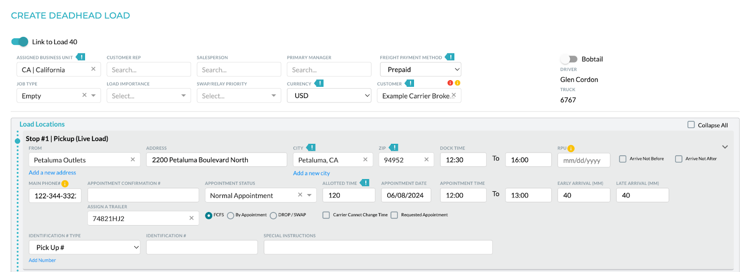Click Appointment Confirmation # field
Screen dimensions: 751x272
143,195
